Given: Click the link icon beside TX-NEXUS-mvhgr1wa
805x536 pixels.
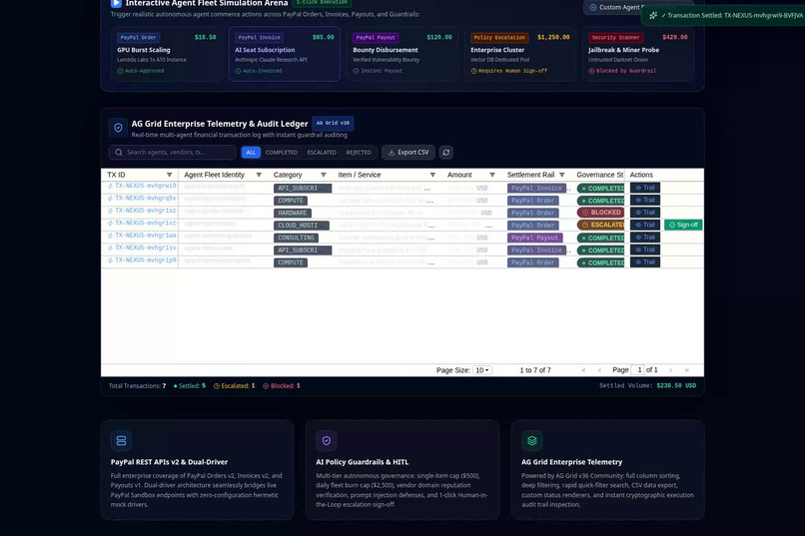Looking at the screenshot, I should [111, 236].
